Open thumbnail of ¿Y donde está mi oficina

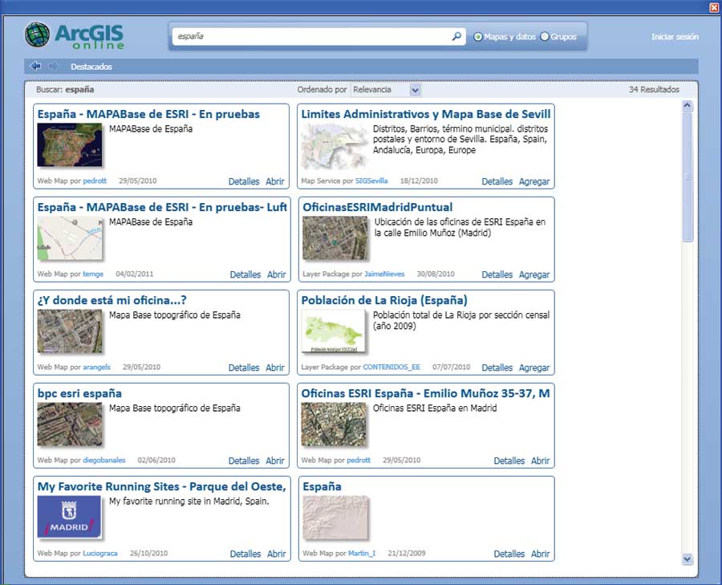(x=70, y=331)
